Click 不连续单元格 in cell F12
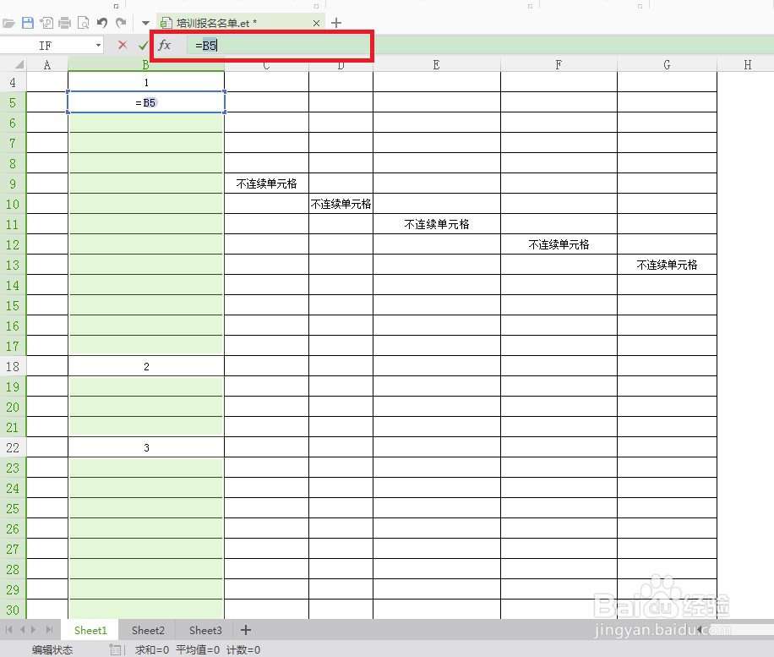The width and height of the screenshot is (774, 657). pos(559,244)
